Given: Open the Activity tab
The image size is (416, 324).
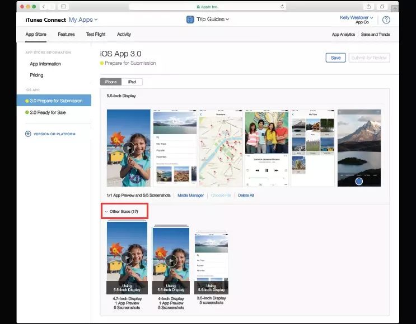Looking at the screenshot, I should click(x=124, y=35).
